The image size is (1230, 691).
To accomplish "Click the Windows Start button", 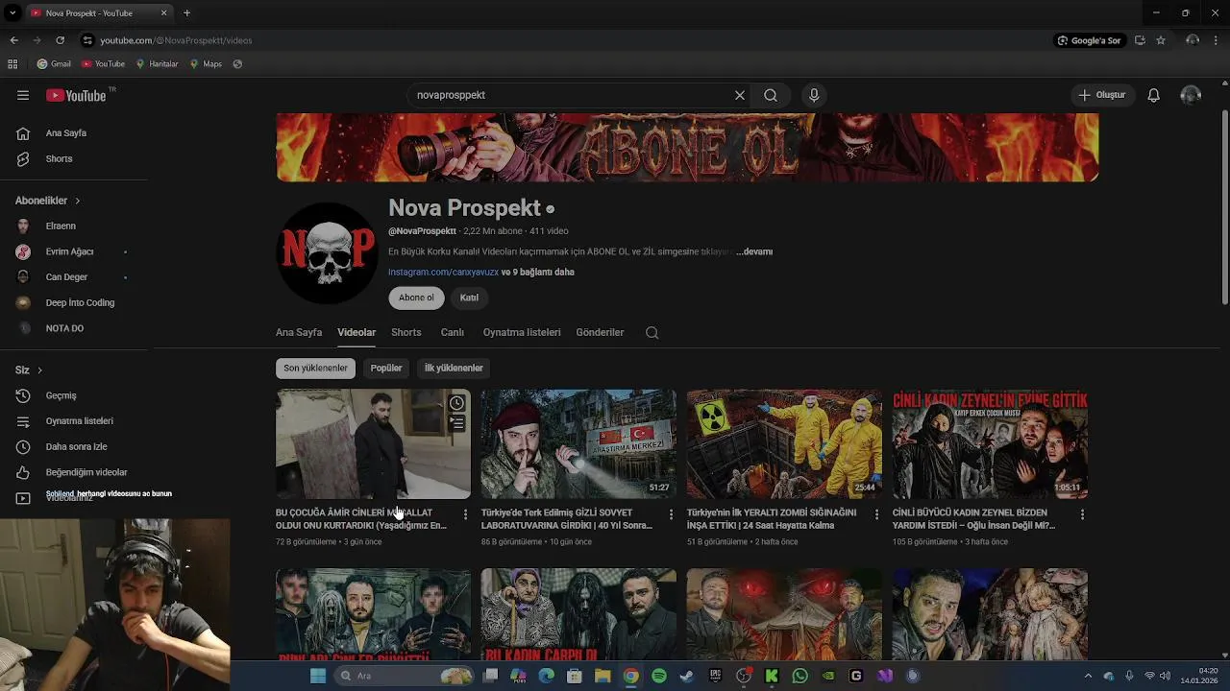I will pyautogui.click(x=318, y=676).
